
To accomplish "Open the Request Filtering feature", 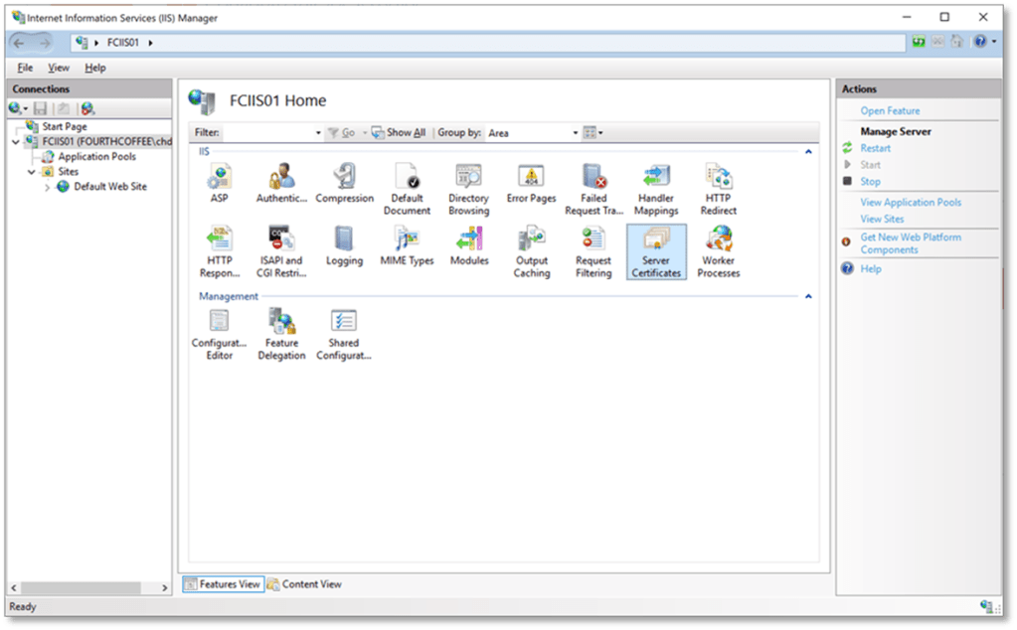I will coord(593,250).
